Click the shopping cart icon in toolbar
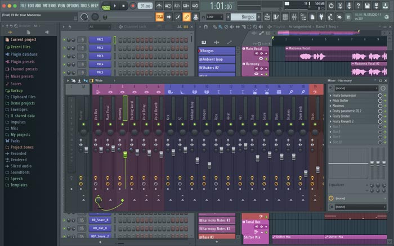Viewport: 394px width, 246px height. point(348,17)
